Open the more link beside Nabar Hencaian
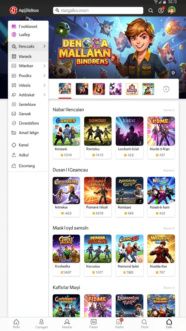 pyautogui.click(x=169, y=110)
